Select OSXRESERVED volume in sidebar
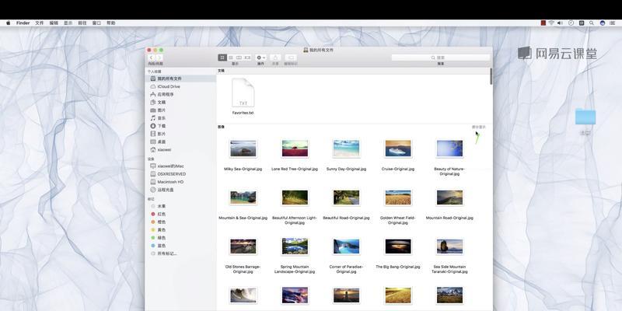 (181, 173)
